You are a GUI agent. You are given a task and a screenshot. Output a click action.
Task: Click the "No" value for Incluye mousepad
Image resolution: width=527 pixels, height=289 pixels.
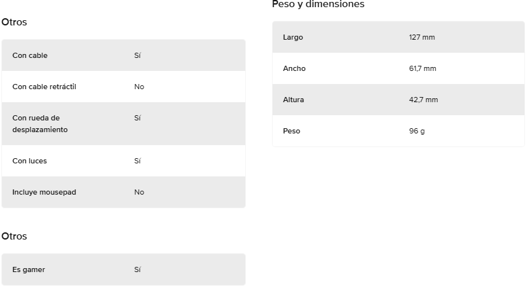[139, 192]
